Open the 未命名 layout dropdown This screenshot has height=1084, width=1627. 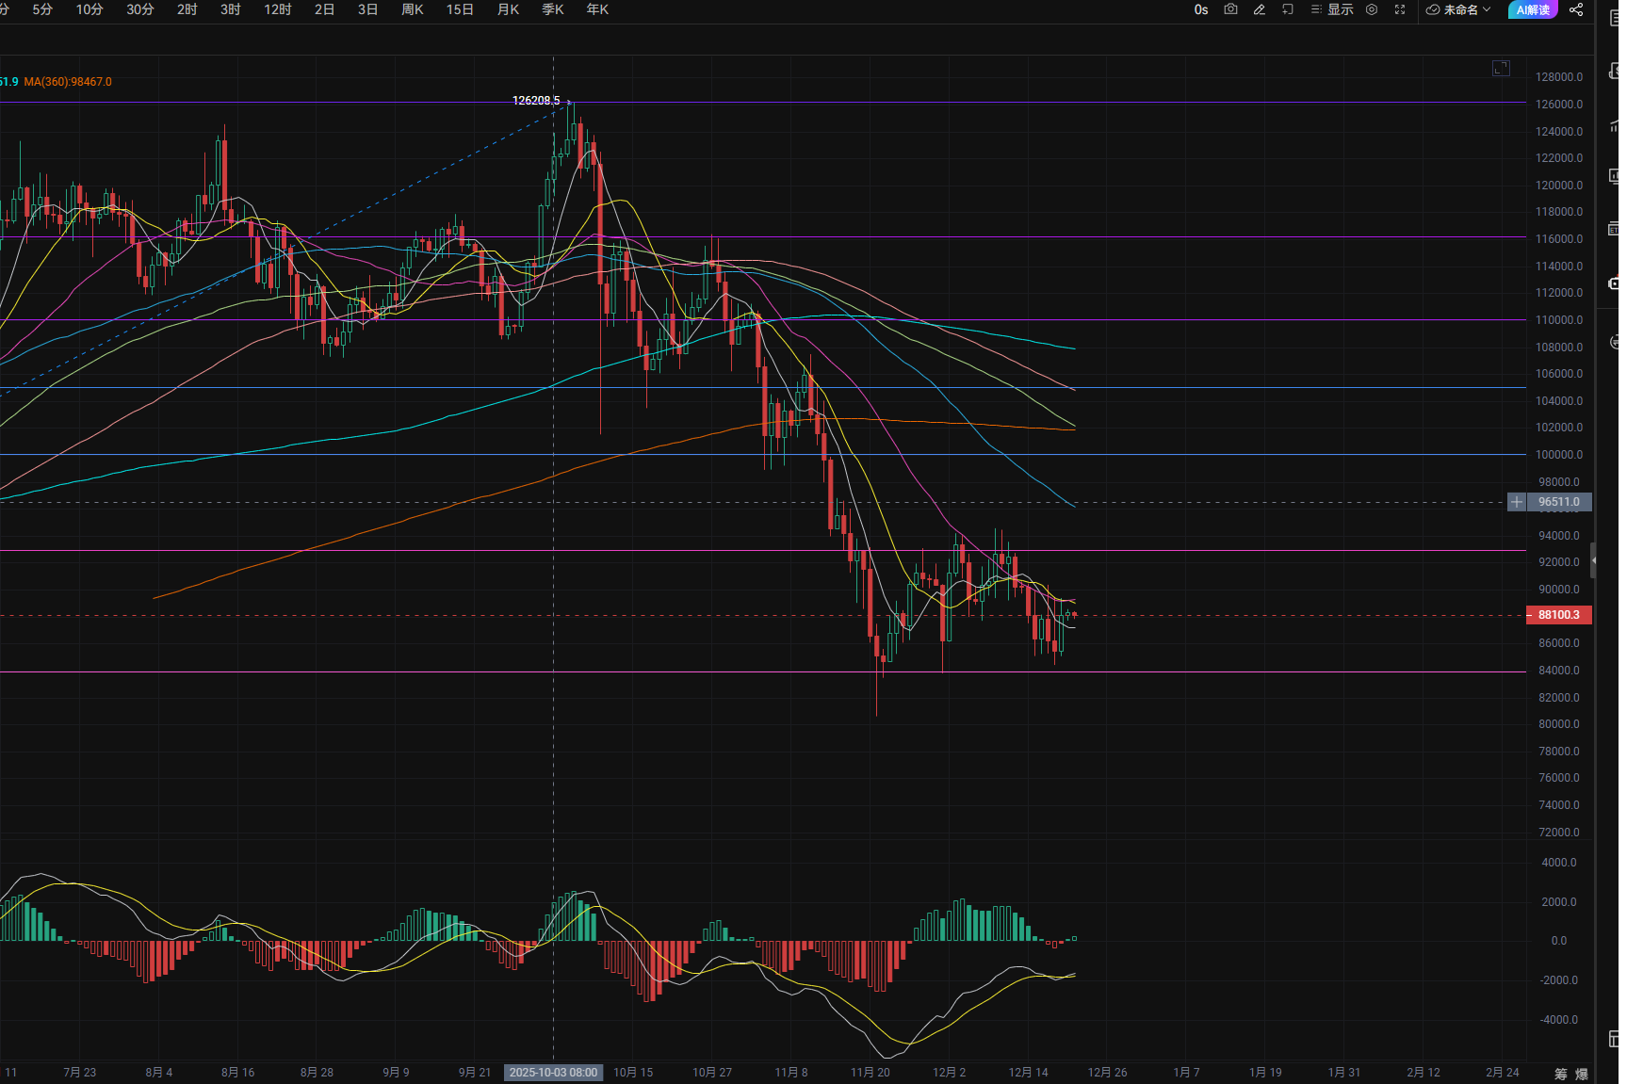point(1458,9)
